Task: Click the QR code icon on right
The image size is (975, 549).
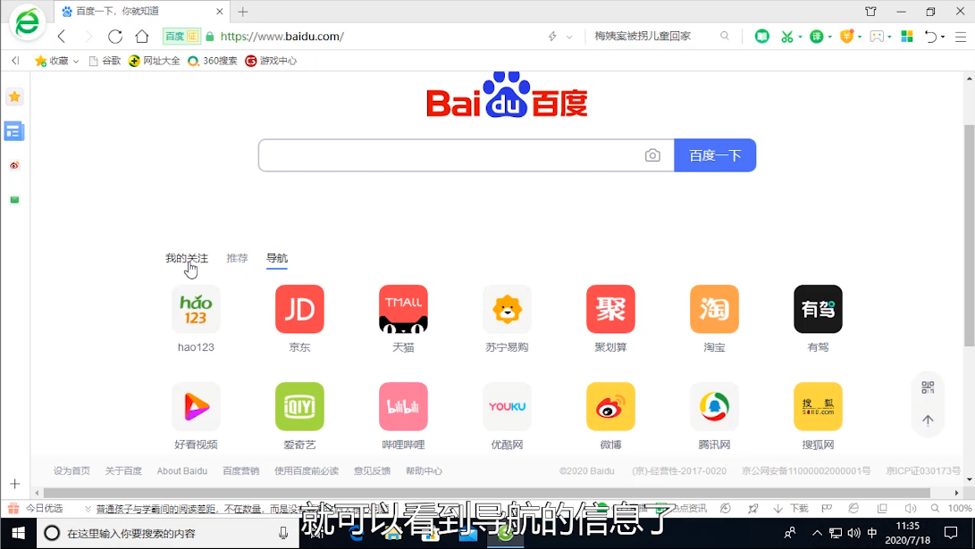Action: coord(928,387)
